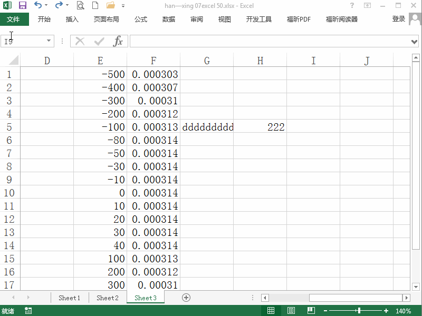Enable Page Break Preview view

pyautogui.click(x=311, y=311)
